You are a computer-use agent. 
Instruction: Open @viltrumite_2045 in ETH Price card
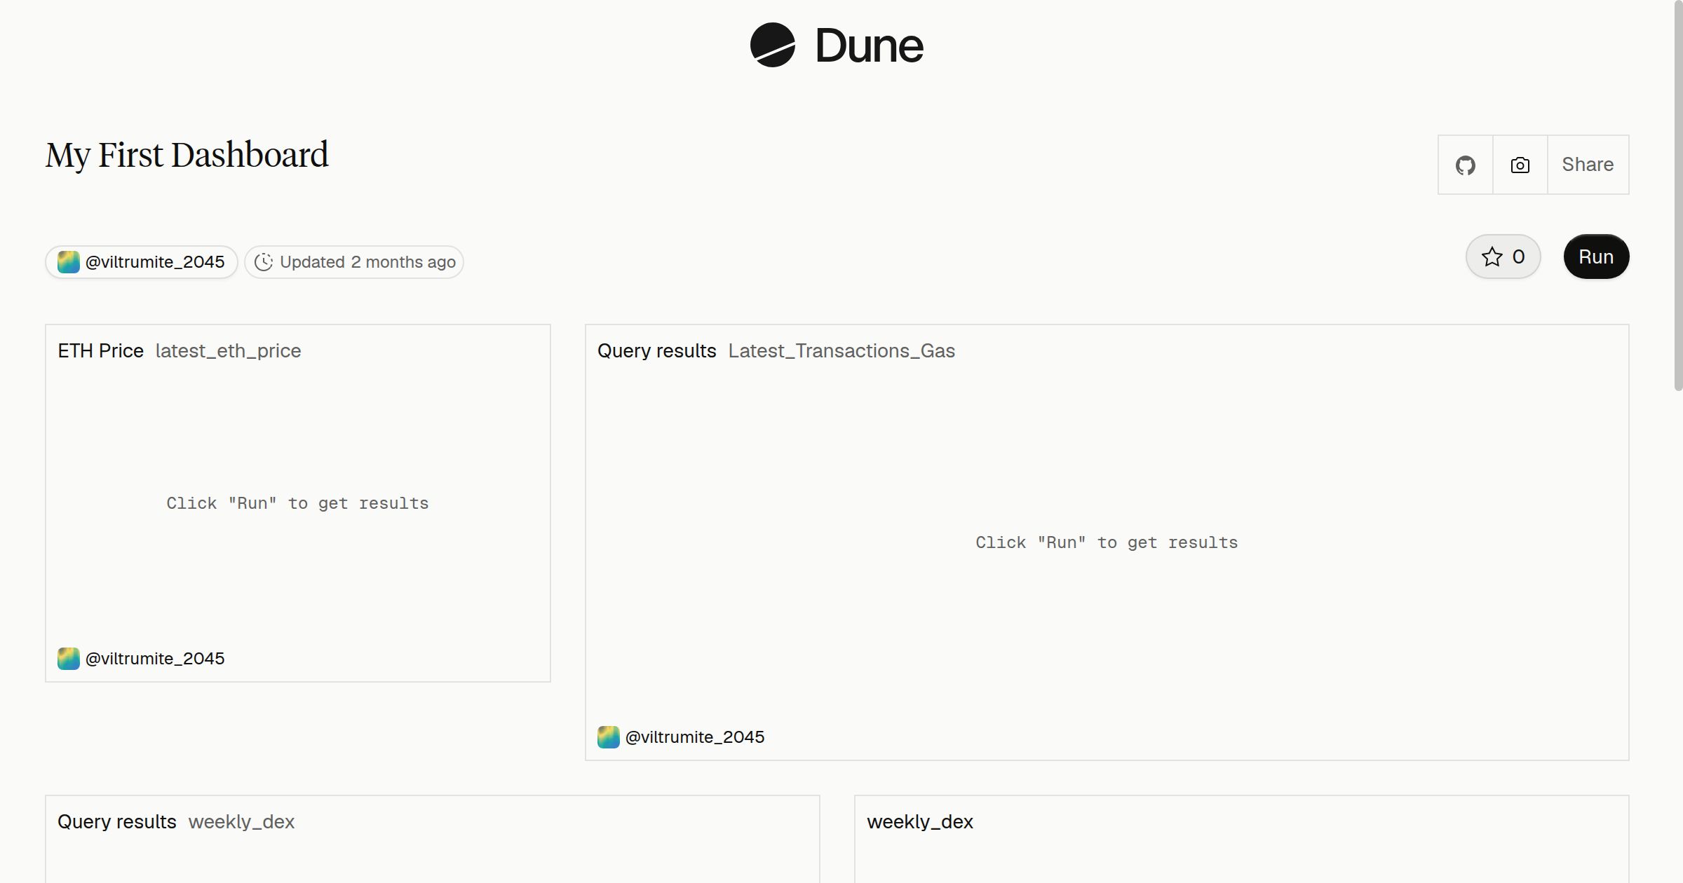[155, 659]
